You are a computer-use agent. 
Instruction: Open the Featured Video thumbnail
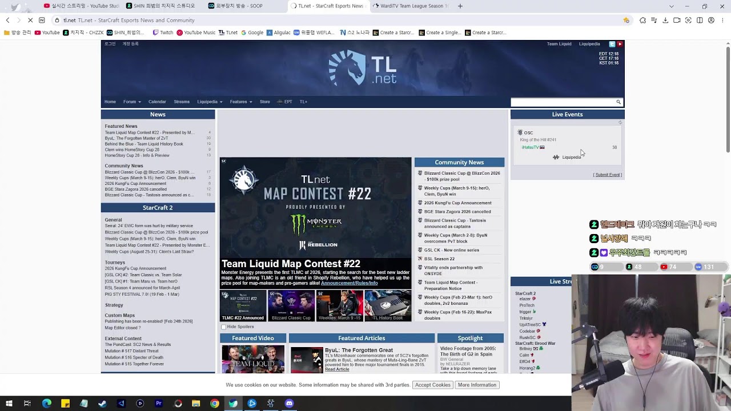point(253,360)
